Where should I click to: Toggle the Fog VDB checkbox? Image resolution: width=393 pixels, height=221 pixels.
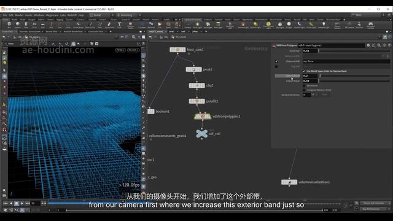(x=276, y=67)
